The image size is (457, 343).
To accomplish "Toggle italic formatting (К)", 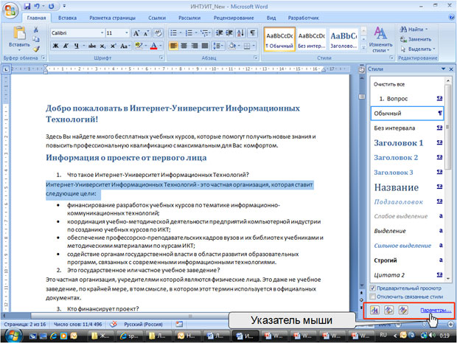I will (x=66, y=46).
